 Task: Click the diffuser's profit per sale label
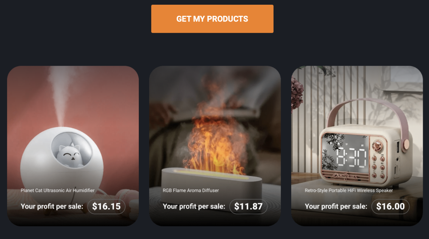click(194, 206)
